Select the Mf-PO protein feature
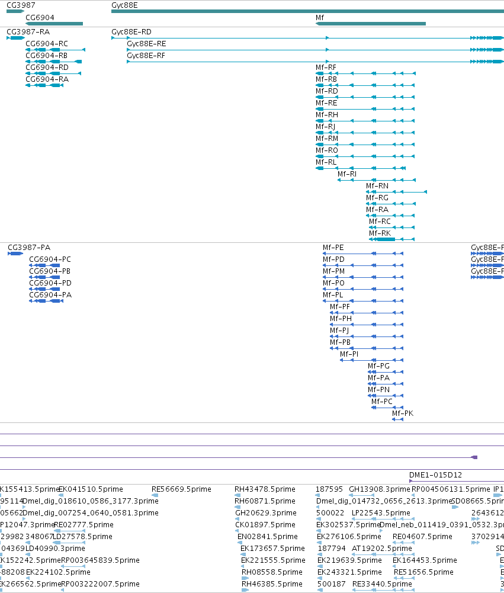 (x=363, y=289)
